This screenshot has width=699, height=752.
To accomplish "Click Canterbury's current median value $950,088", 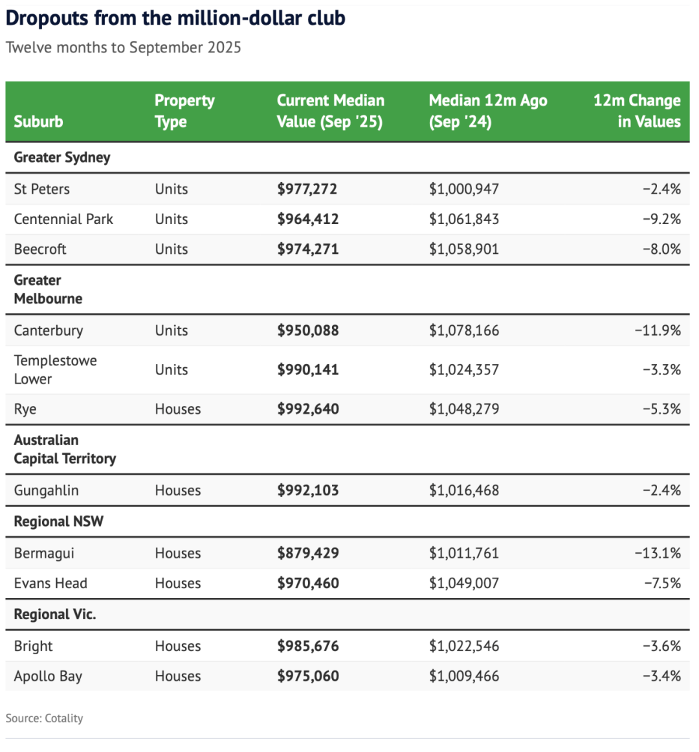I will point(308,330).
